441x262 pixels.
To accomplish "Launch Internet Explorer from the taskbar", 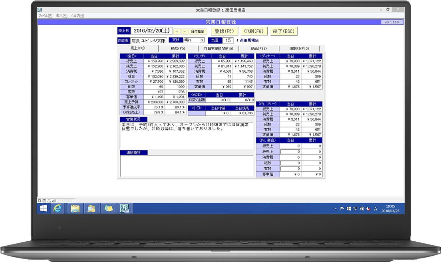I will 58,208.
